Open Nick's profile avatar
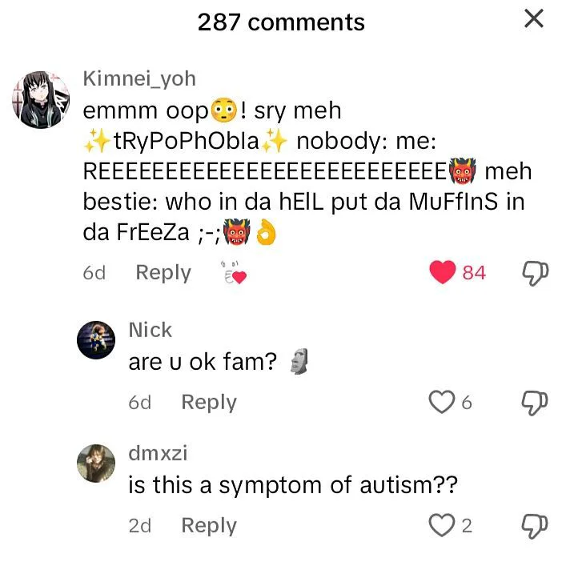This screenshot has width=562, height=562. [96, 340]
